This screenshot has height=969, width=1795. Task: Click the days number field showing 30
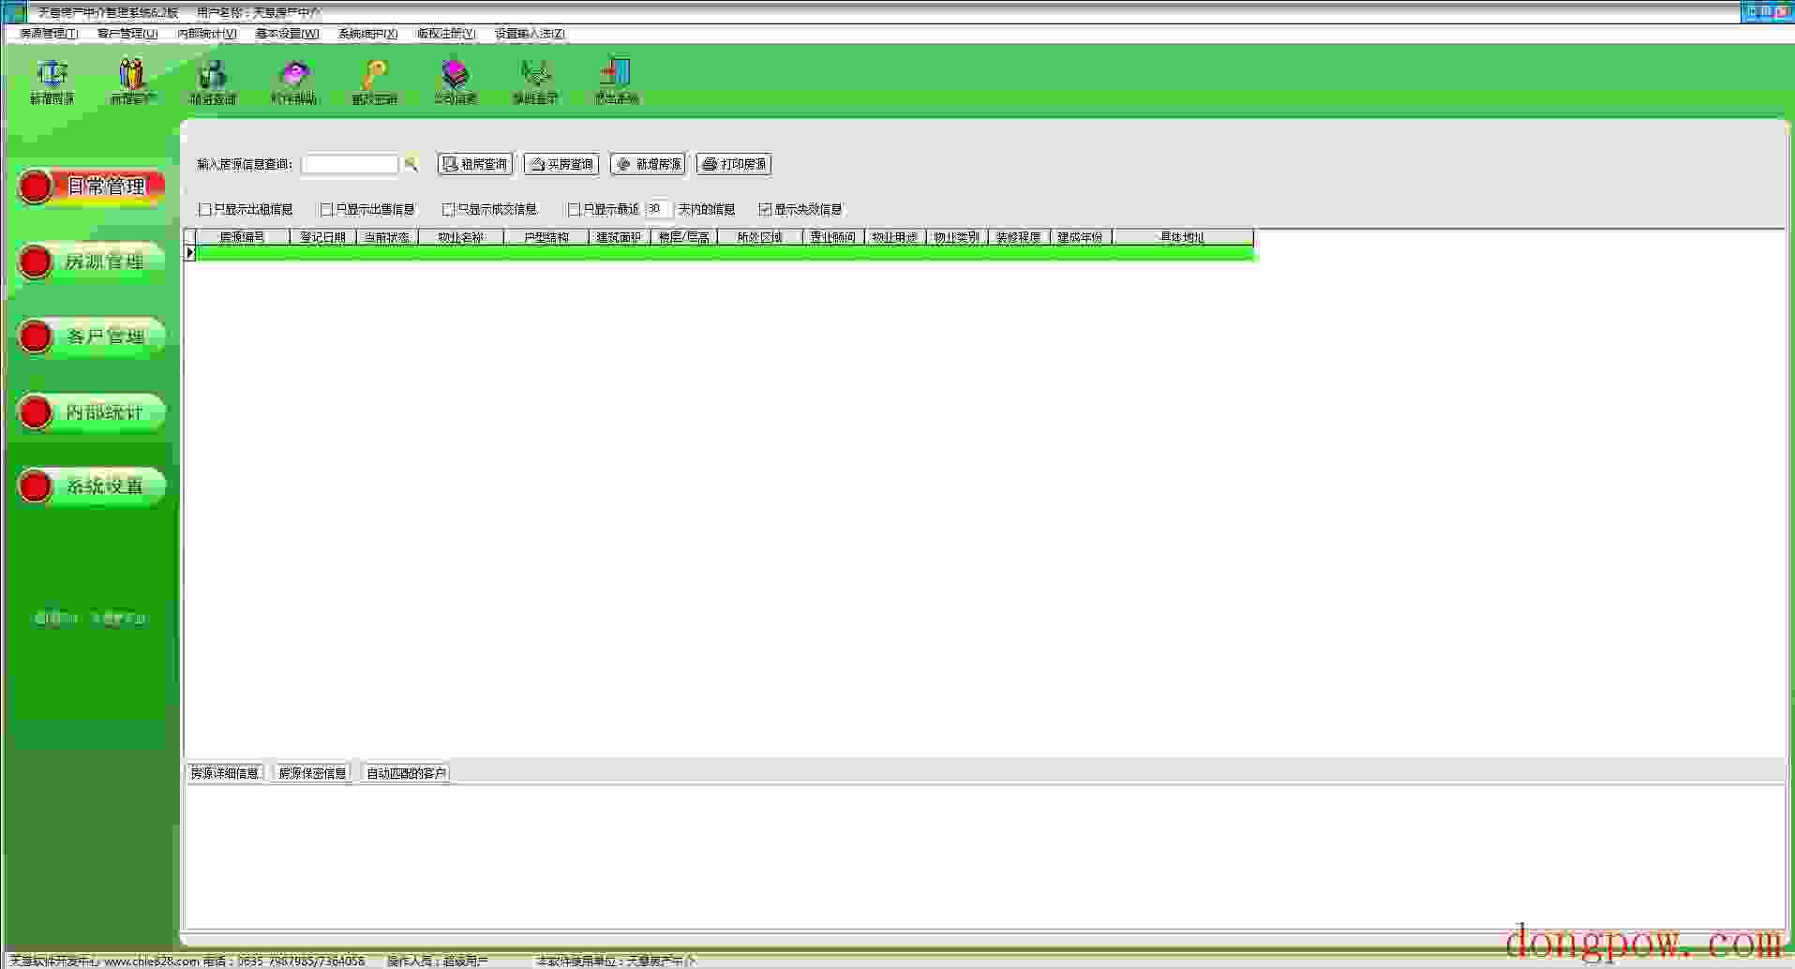tap(658, 210)
